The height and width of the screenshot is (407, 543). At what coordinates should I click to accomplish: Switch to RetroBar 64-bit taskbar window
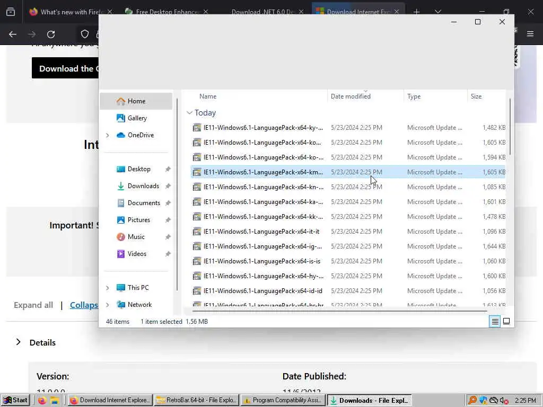(x=197, y=401)
